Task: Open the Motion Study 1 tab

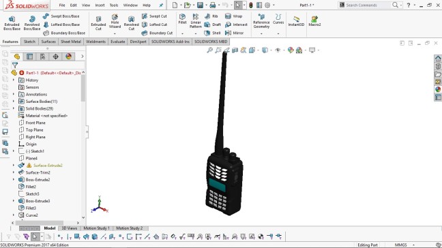Action: tap(96, 228)
